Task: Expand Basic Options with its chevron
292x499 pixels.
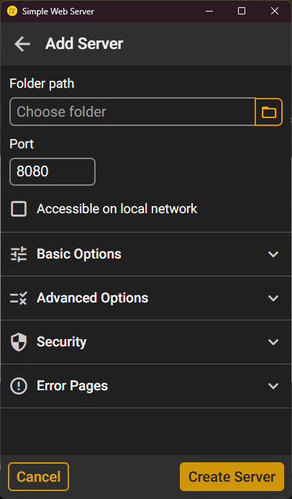Action: [x=273, y=254]
